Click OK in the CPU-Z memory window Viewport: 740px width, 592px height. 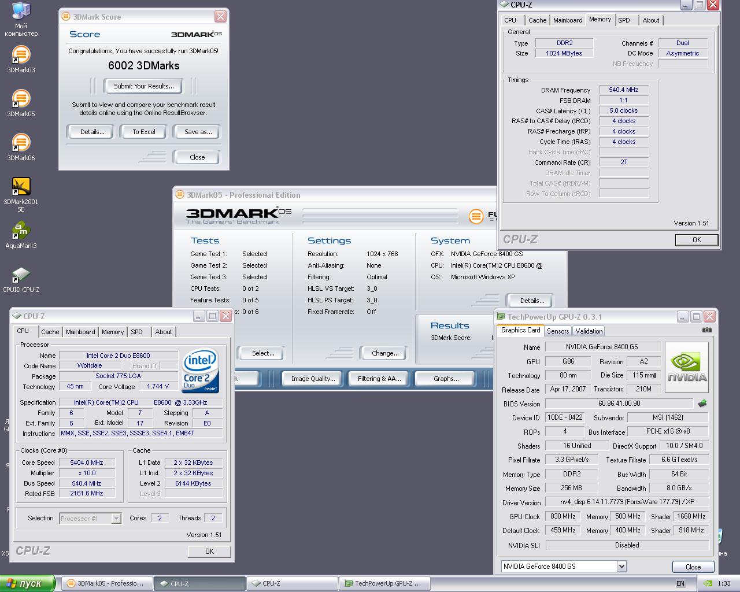click(x=697, y=240)
